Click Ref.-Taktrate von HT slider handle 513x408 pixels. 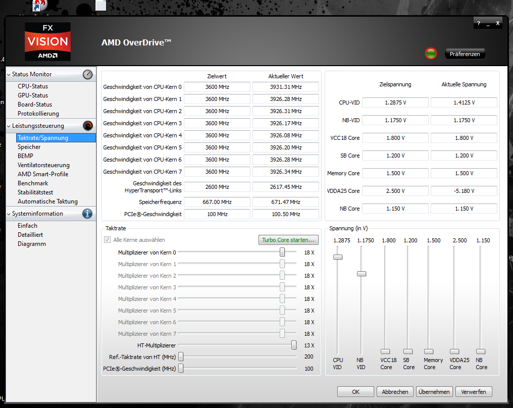pos(181,356)
